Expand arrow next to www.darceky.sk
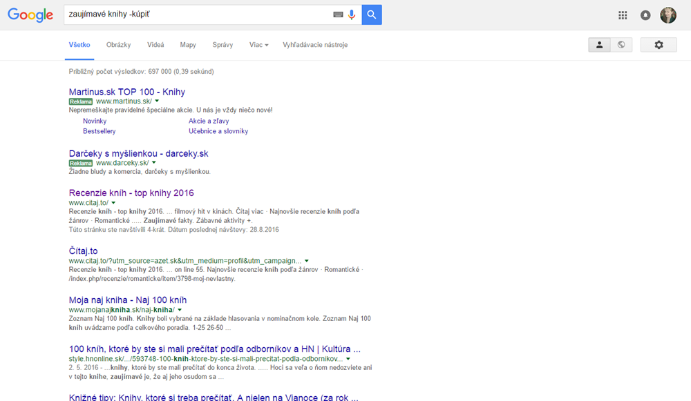 tap(154, 163)
